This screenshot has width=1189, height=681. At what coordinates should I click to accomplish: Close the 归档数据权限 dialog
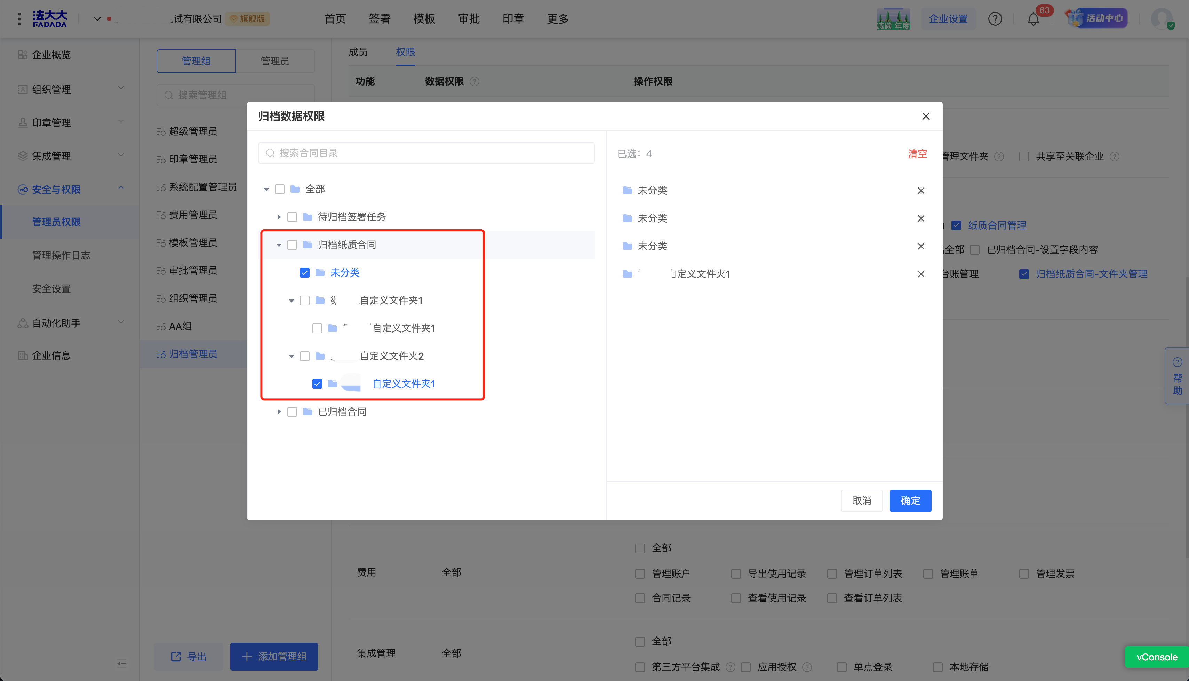pos(925,116)
